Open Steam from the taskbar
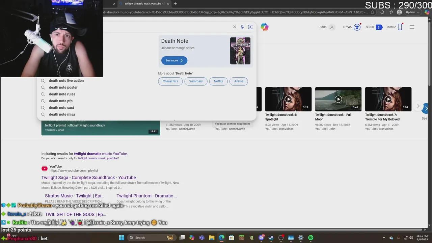The width and height of the screenshot is (432, 243). 271,238
